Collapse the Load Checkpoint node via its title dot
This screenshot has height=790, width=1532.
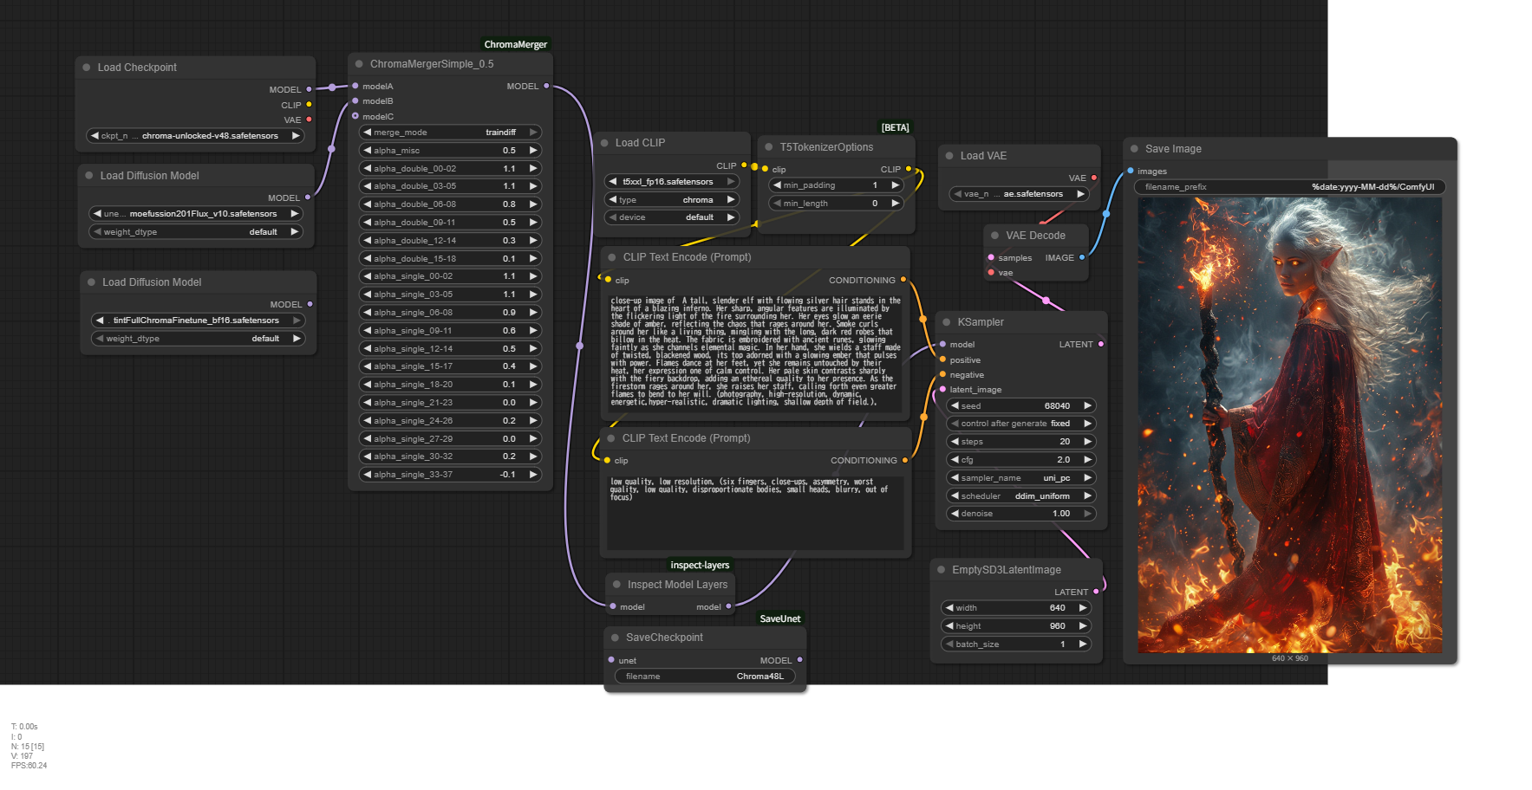pos(87,68)
